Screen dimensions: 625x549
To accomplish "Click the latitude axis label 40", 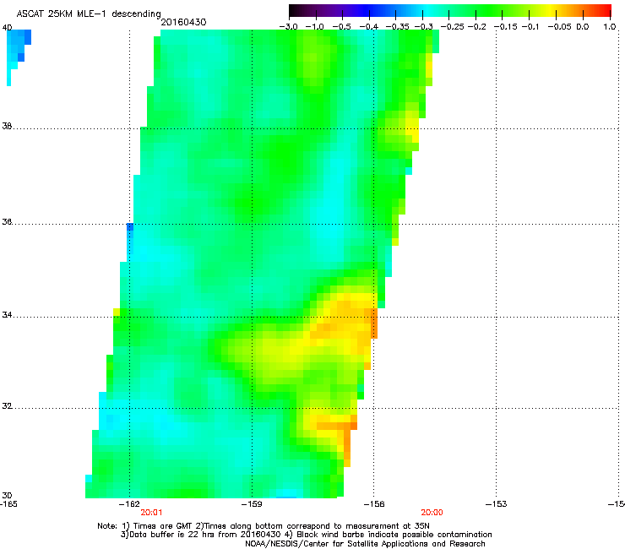I will pos(7,28).
